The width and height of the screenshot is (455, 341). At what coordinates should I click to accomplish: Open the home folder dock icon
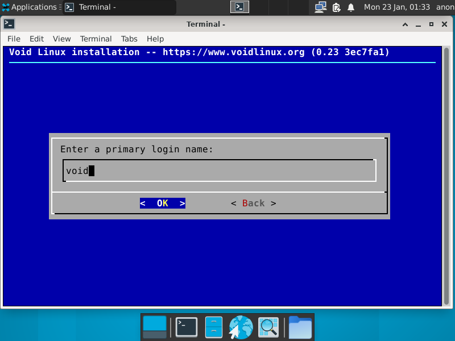click(300, 327)
